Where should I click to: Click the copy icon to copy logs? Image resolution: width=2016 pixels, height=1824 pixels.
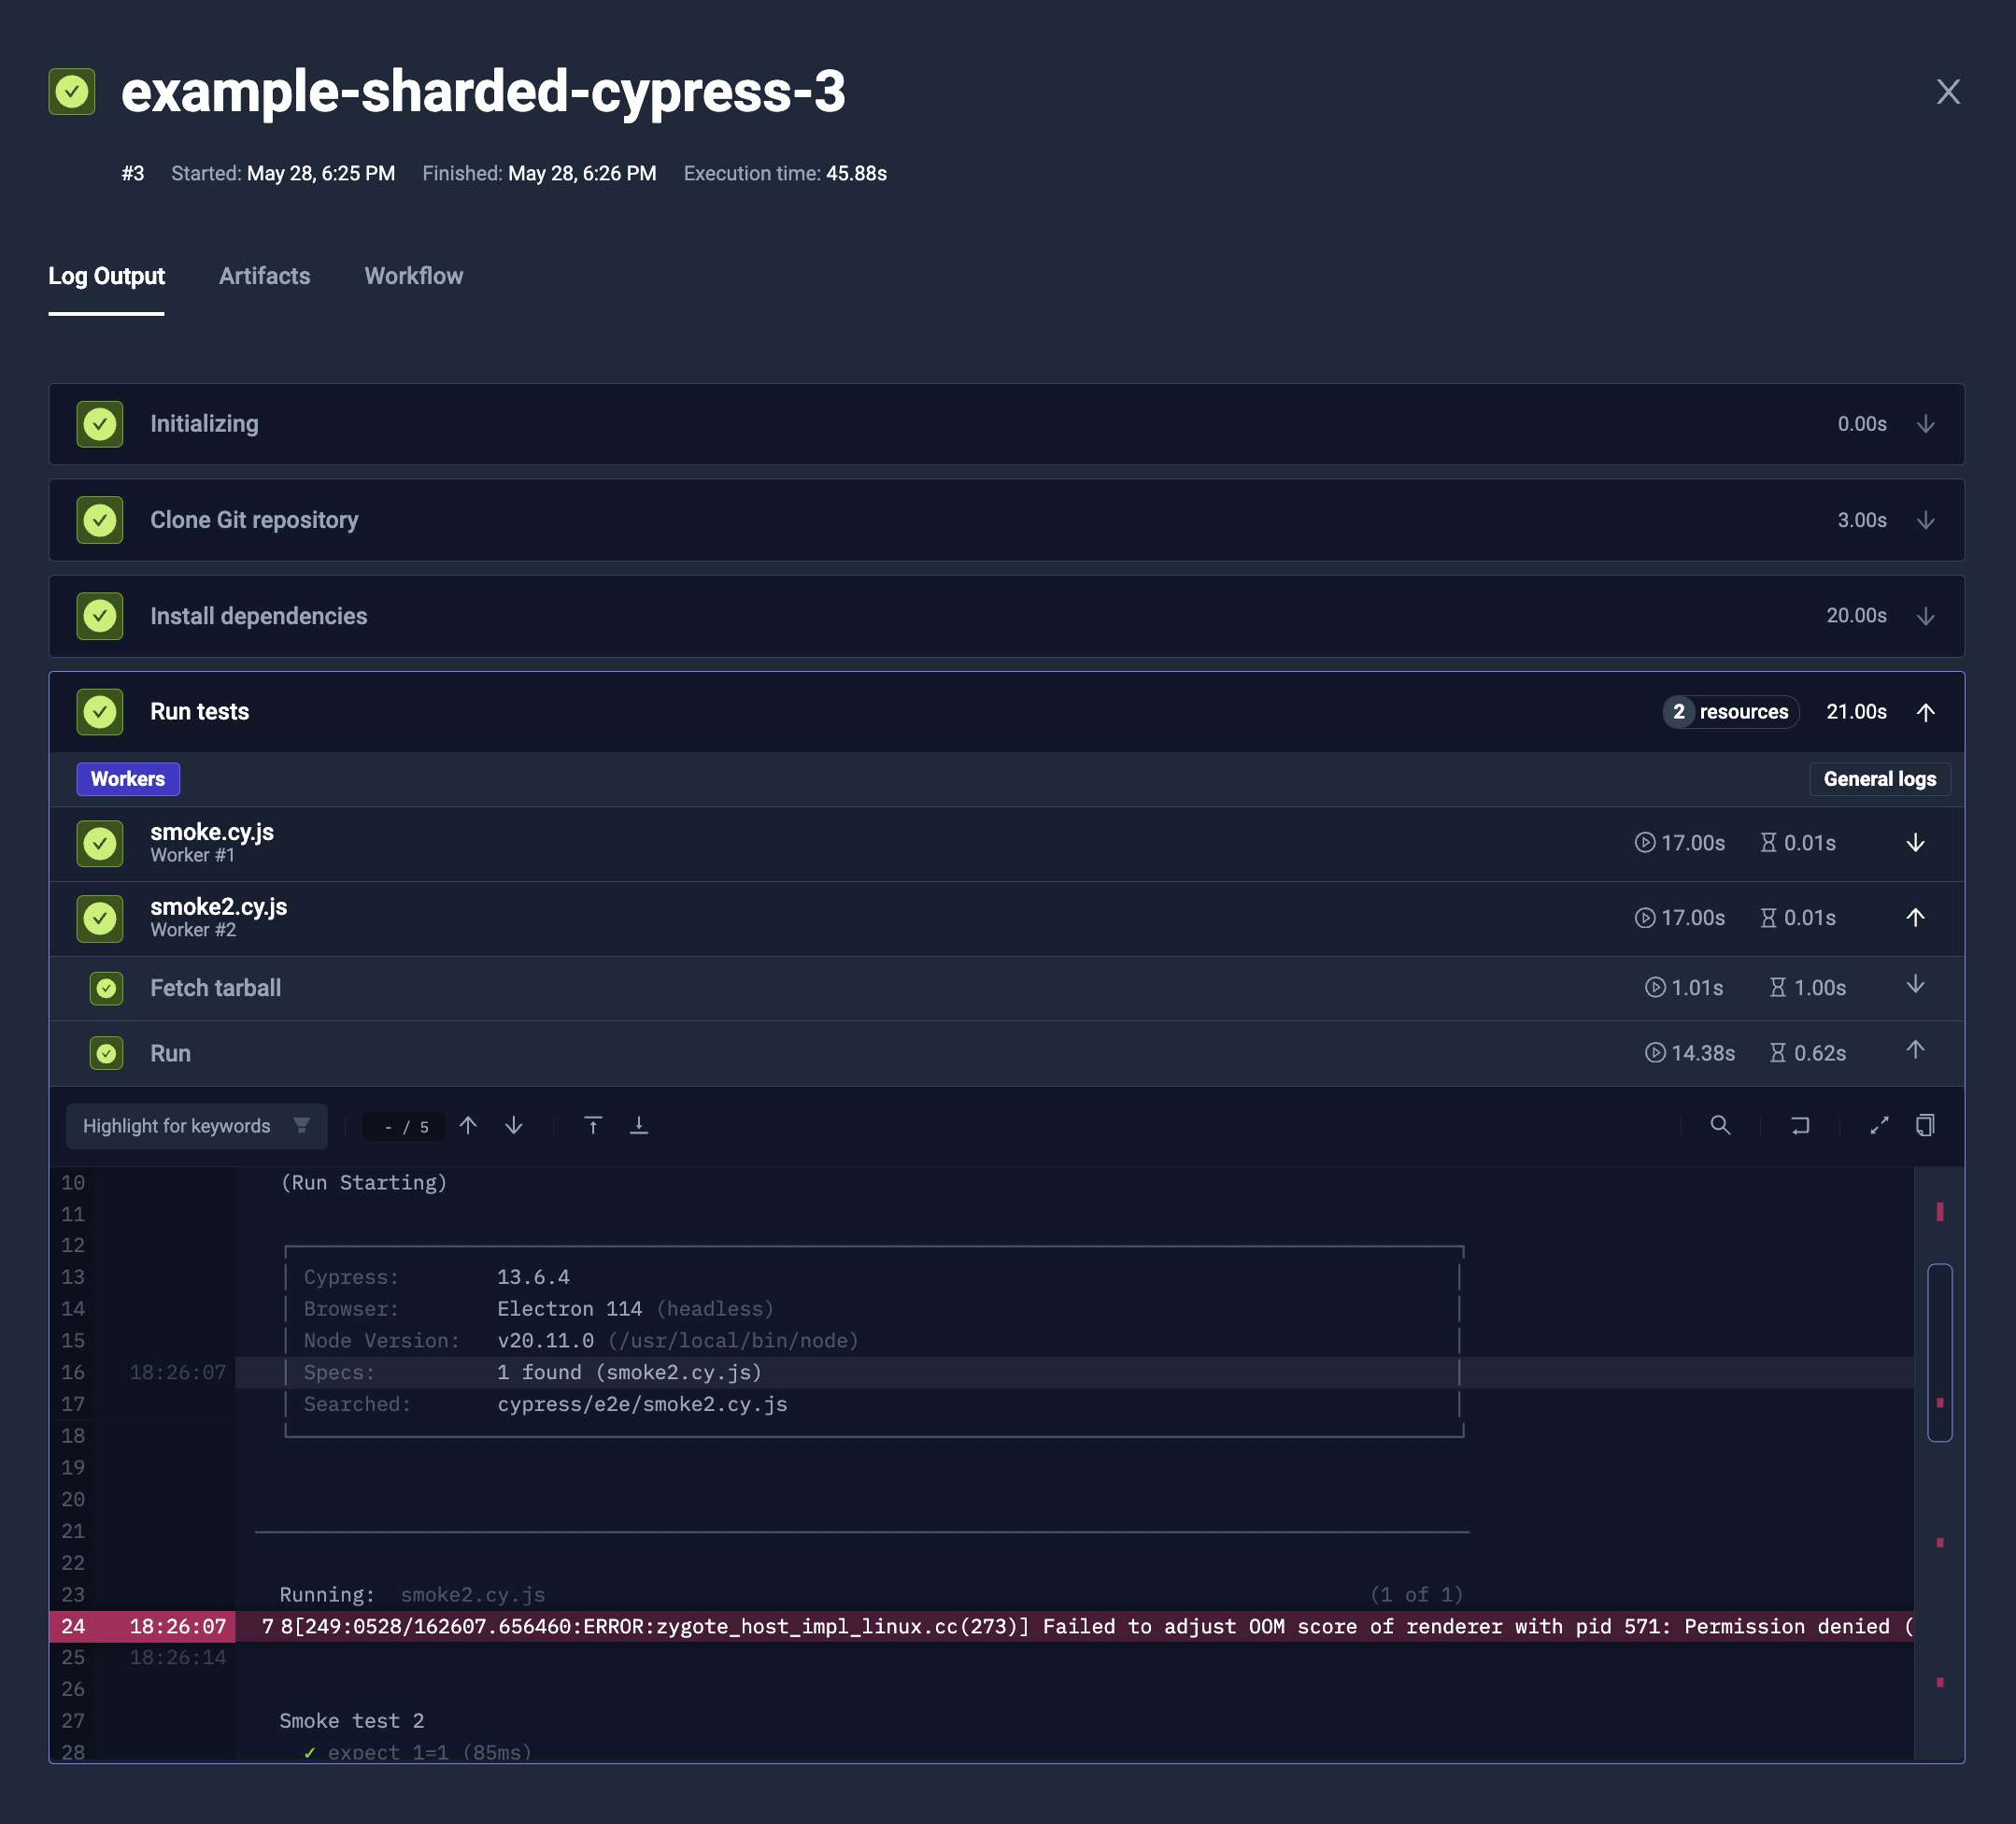coord(1923,1125)
